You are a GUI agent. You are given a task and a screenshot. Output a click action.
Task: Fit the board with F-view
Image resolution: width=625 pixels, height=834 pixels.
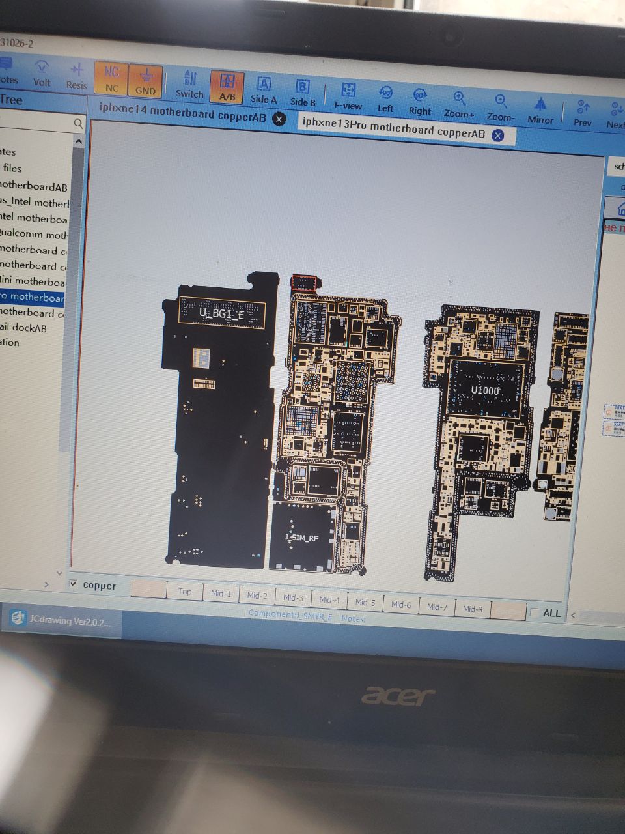348,96
